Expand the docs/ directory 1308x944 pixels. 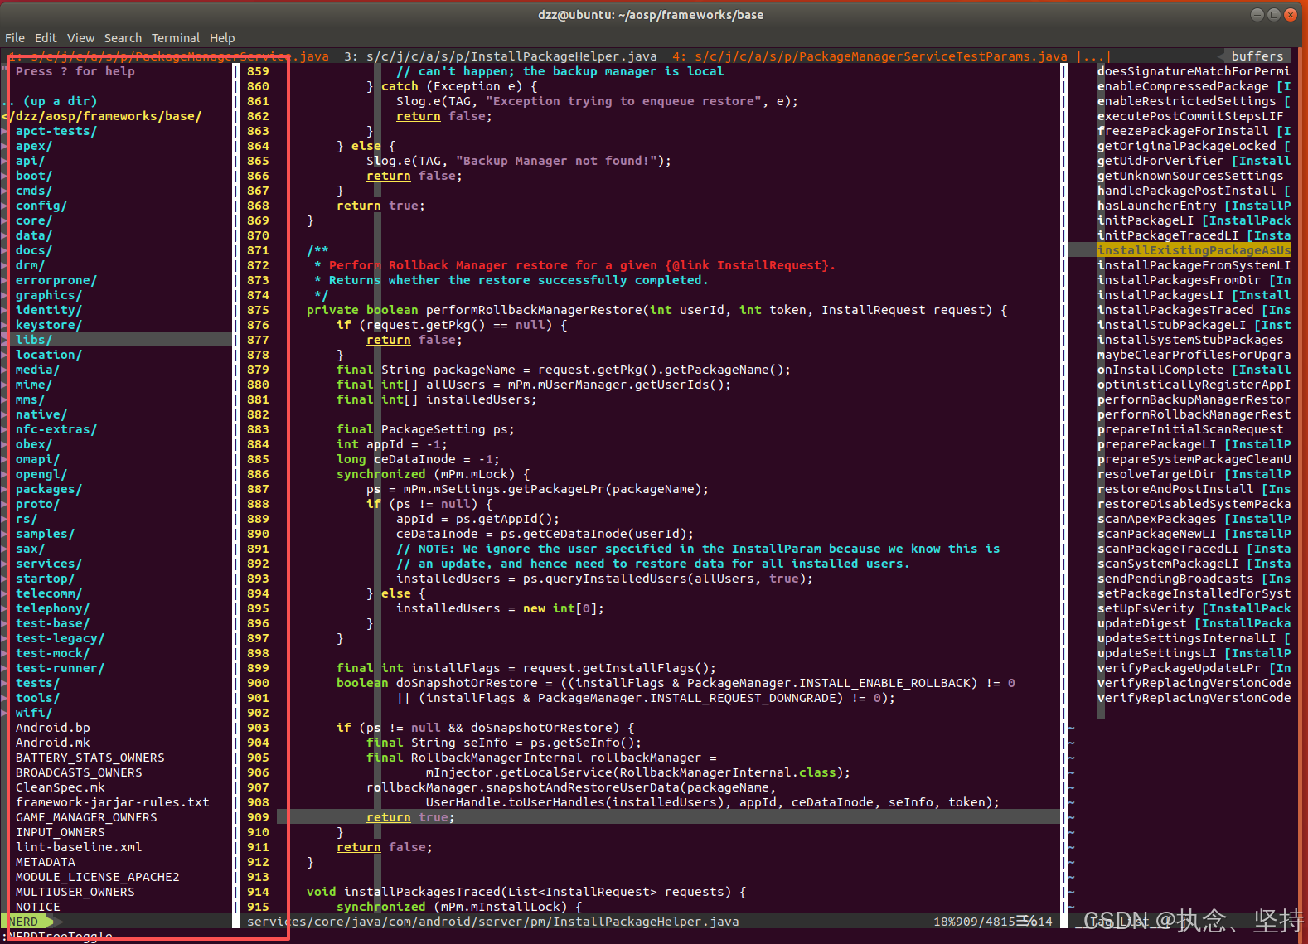(33, 250)
